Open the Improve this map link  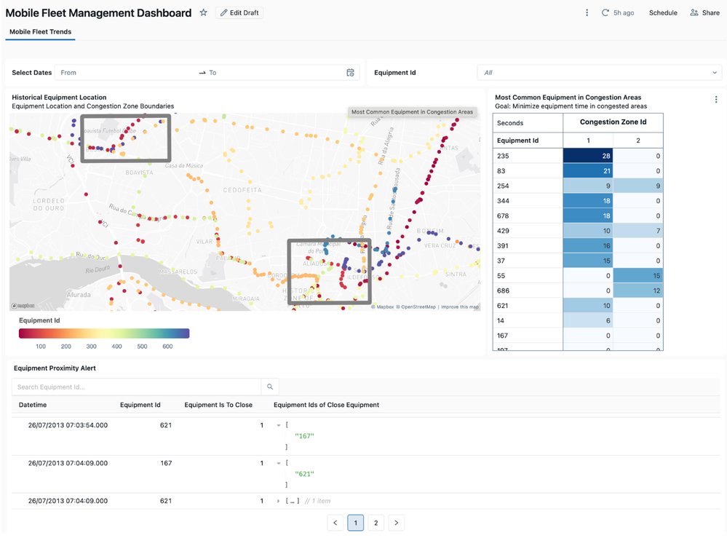click(460, 307)
